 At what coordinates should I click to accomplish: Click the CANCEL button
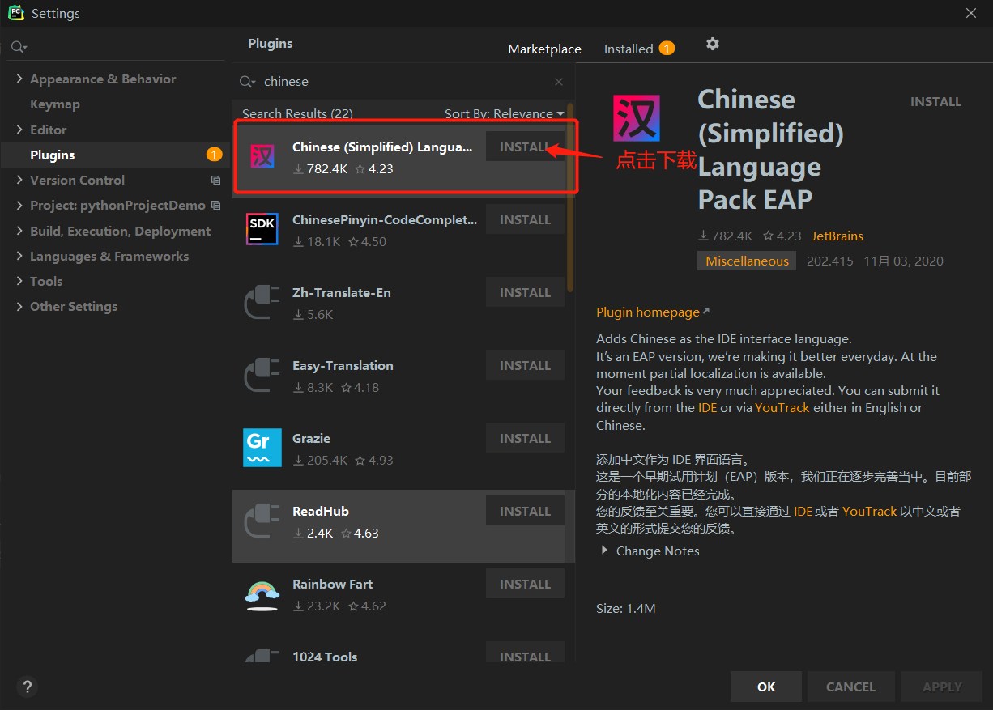[x=850, y=687]
